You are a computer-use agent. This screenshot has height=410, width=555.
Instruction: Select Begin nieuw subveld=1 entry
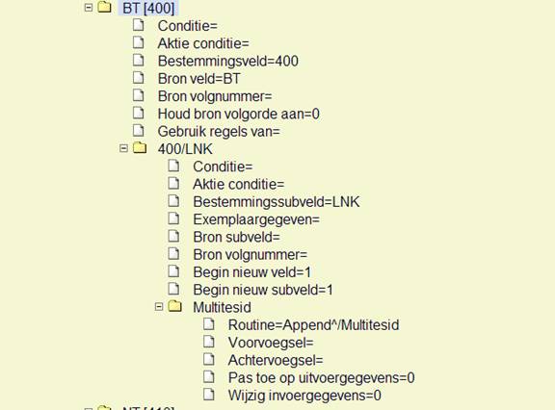[x=263, y=291]
